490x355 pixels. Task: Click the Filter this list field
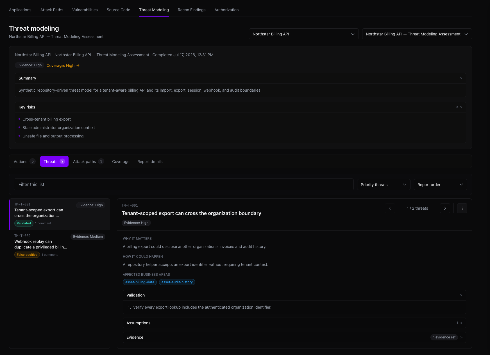[x=184, y=184]
